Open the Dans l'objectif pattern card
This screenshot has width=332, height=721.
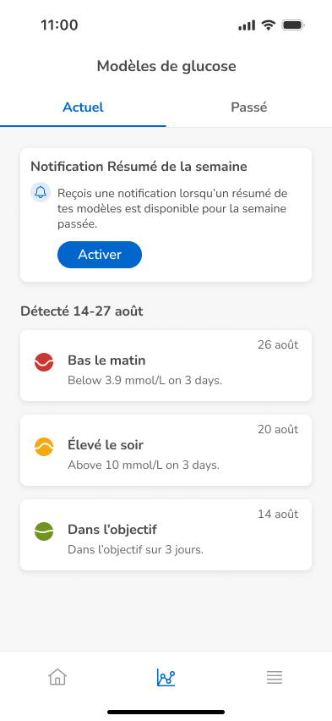166,535
